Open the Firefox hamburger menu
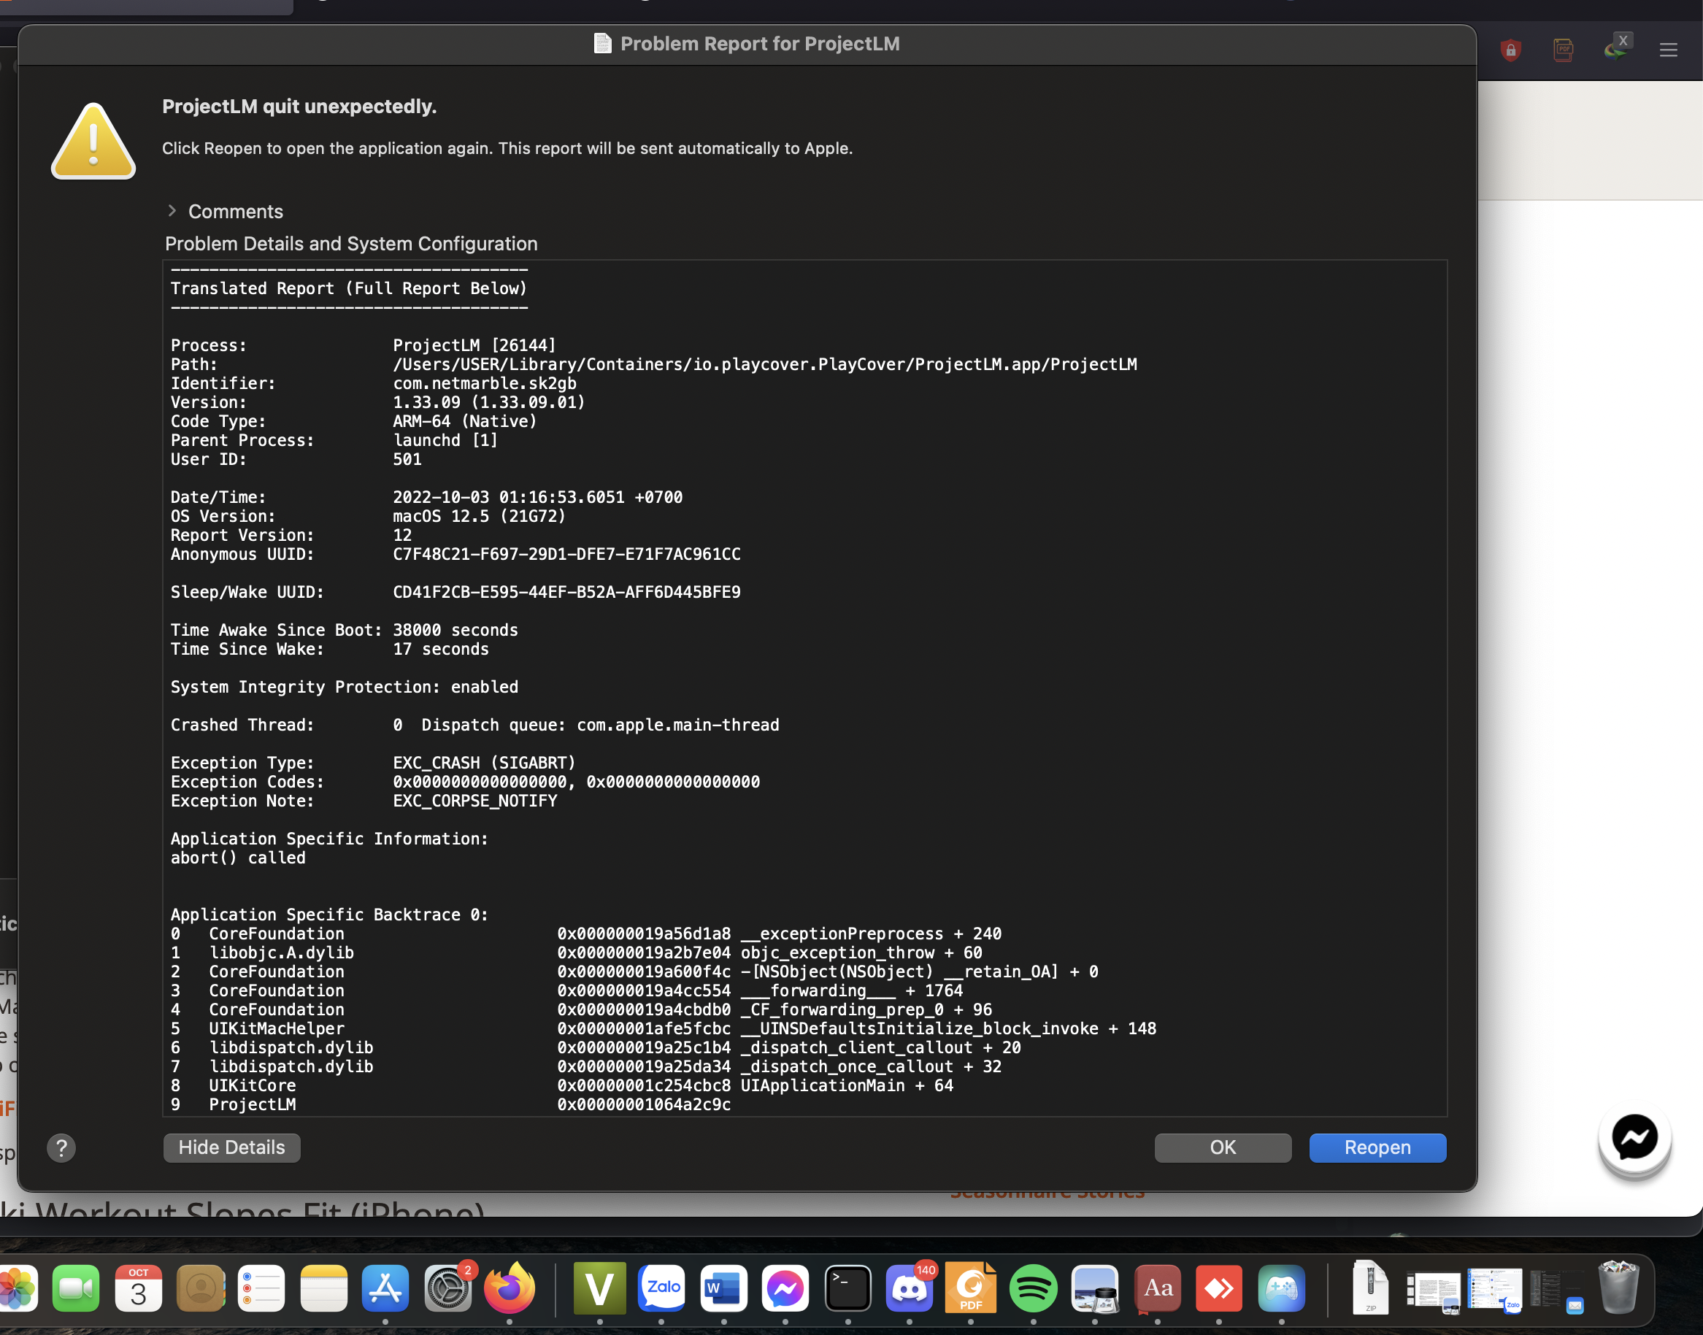Screen dimensions: 1703x1335 coord(1668,49)
